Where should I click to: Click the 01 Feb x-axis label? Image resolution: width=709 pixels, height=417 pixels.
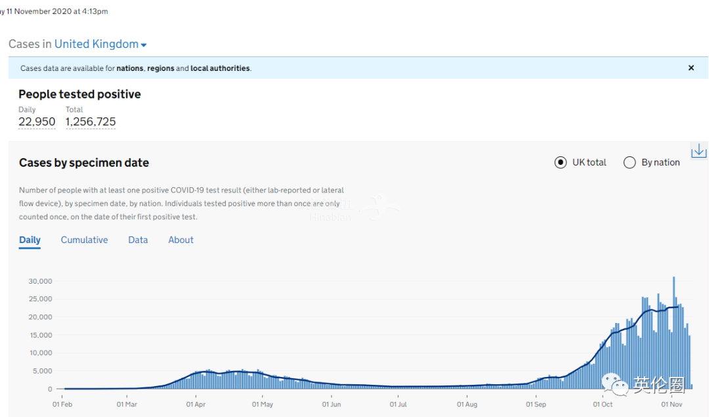tap(62, 405)
